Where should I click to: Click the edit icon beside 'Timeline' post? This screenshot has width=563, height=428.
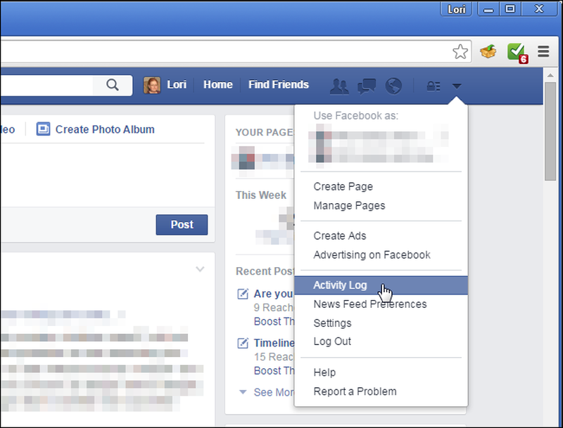click(243, 343)
